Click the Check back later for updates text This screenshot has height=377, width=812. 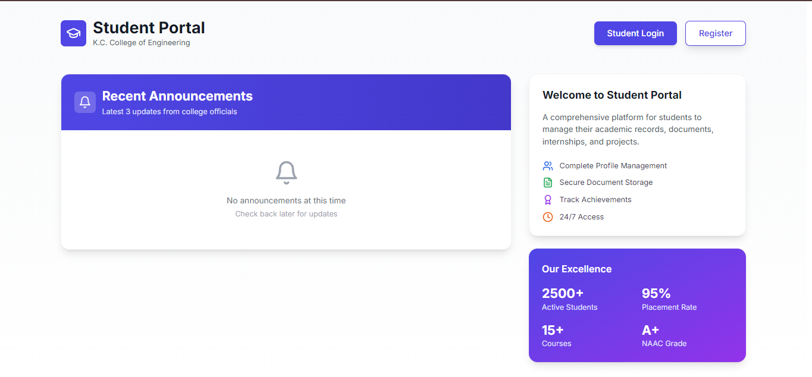coord(286,214)
